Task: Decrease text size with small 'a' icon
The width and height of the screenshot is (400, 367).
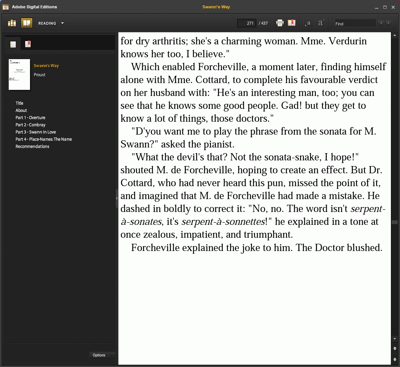Action: [x=308, y=23]
